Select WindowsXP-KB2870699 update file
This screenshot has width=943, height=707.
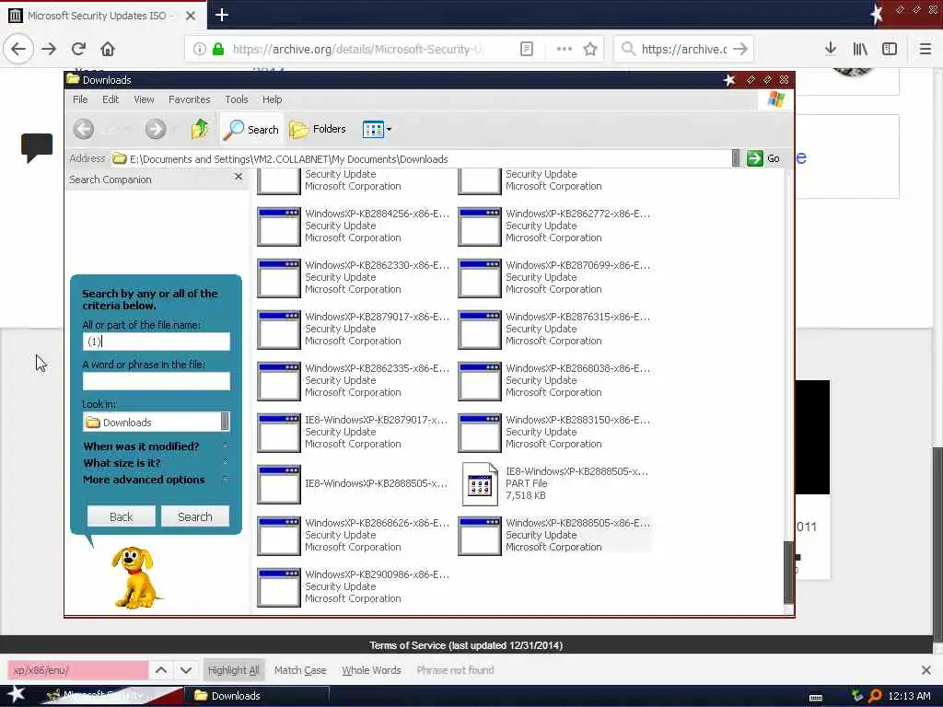[553, 277]
